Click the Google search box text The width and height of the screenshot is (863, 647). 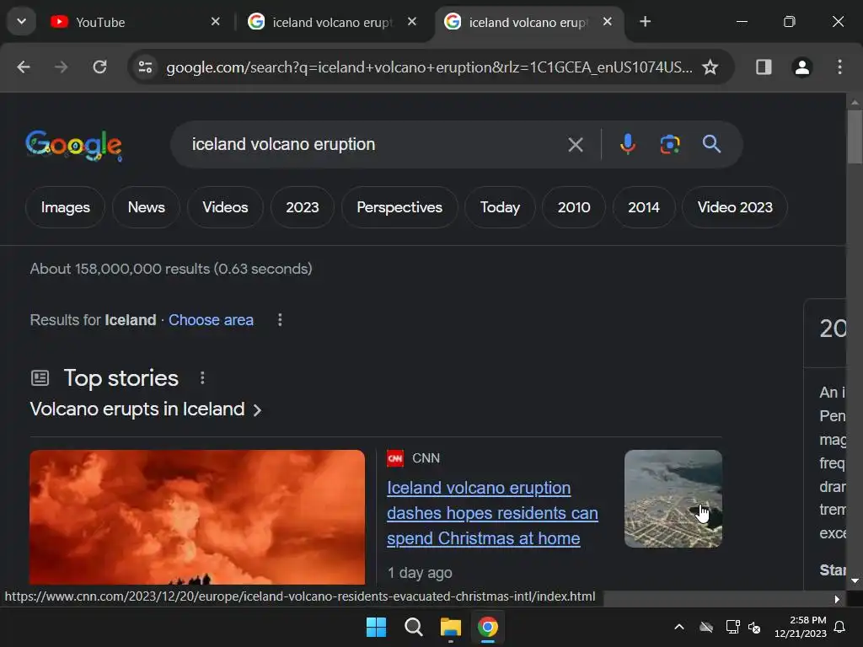tap(283, 144)
